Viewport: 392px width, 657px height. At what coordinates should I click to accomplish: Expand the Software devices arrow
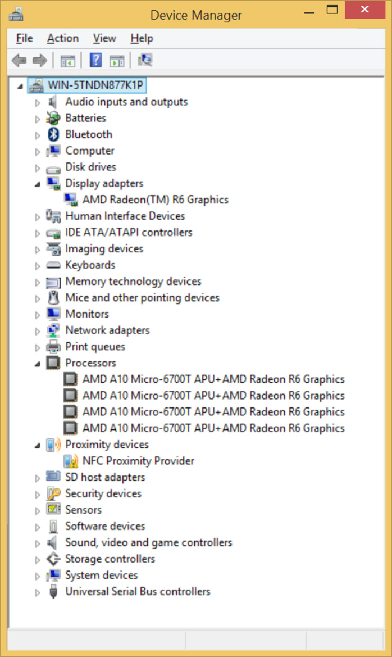37,528
